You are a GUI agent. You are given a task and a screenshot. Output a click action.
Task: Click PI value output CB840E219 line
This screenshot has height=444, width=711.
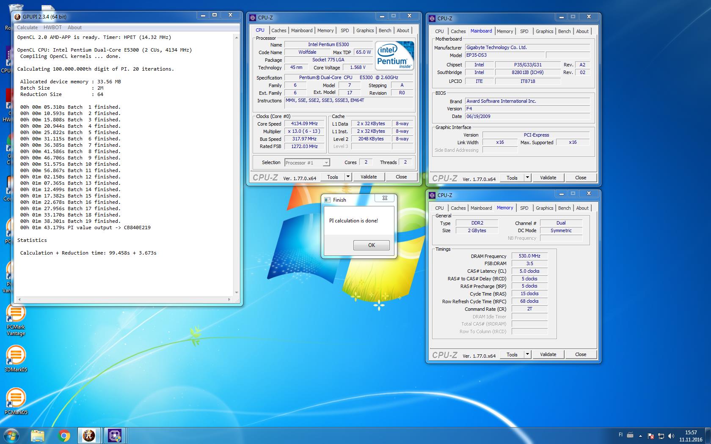click(85, 227)
